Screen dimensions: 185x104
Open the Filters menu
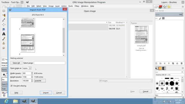77,6
